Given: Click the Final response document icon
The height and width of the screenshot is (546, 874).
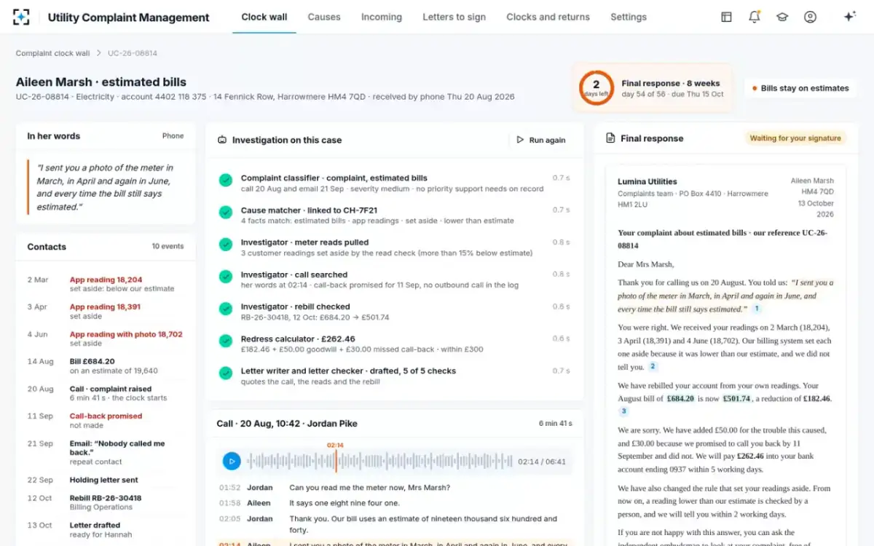Looking at the screenshot, I should click(610, 138).
